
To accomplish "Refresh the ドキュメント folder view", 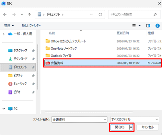I will pos(100,15).
